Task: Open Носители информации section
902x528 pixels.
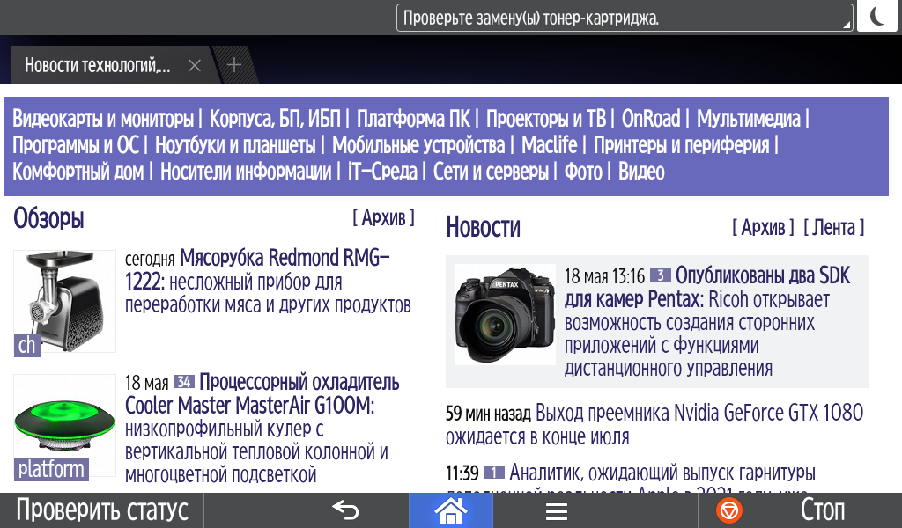Action: coord(246,172)
